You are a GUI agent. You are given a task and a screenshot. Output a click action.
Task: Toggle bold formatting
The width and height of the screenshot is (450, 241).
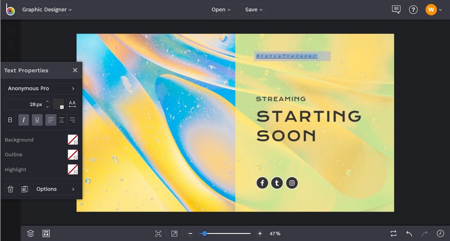[10, 120]
